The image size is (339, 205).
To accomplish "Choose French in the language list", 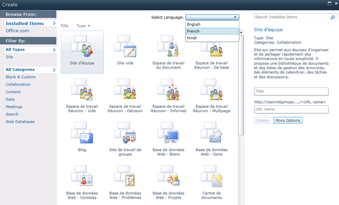I will click(x=212, y=31).
